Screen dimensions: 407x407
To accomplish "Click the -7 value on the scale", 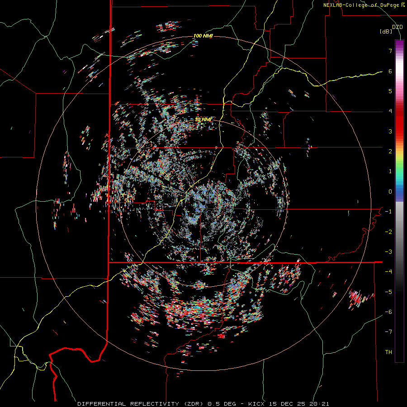I will (388, 332).
